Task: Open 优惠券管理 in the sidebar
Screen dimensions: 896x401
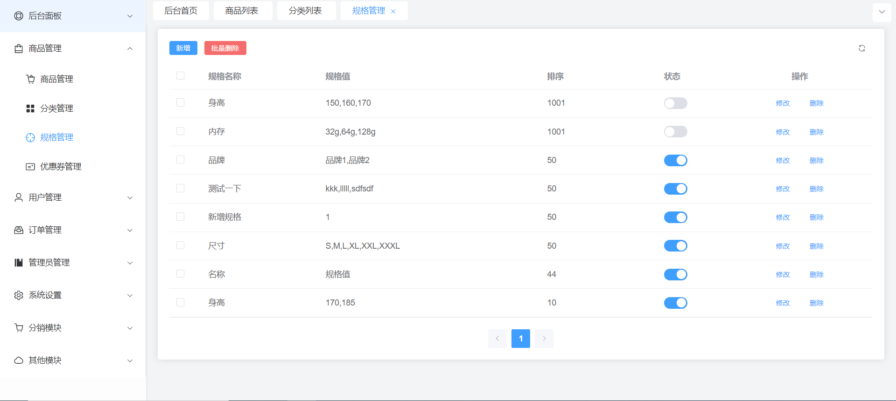Action: click(x=61, y=167)
